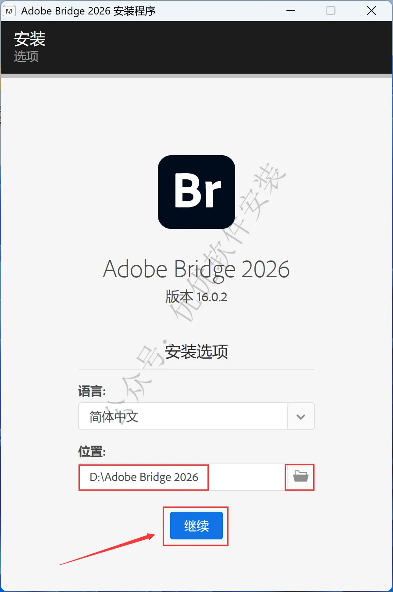Click the 版本 16.0.2 version label
Screen dimensions: 393x592
196,297
